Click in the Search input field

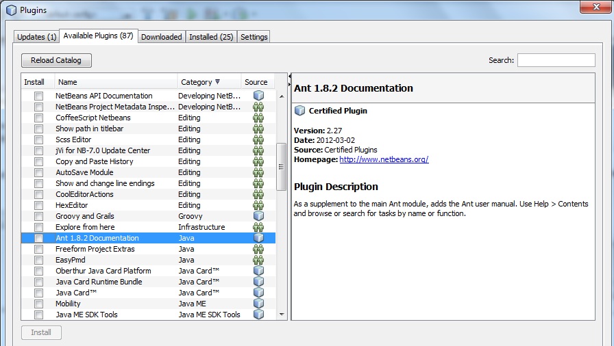click(556, 60)
